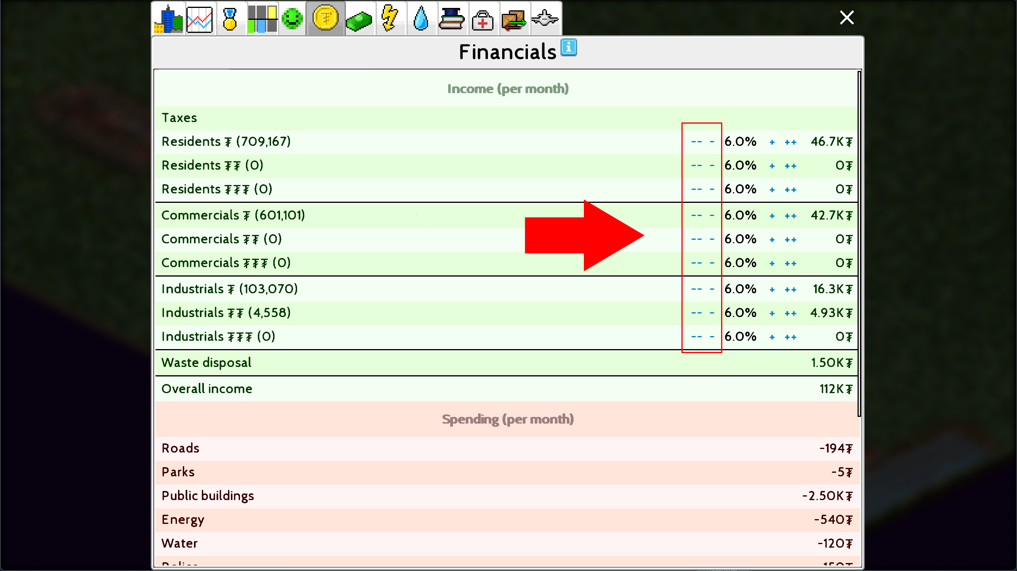Click the Financials info icon

pyautogui.click(x=568, y=48)
